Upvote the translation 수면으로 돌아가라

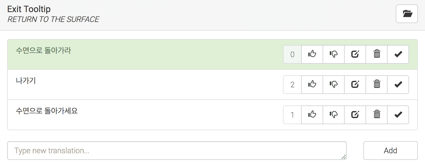click(x=312, y=54)
